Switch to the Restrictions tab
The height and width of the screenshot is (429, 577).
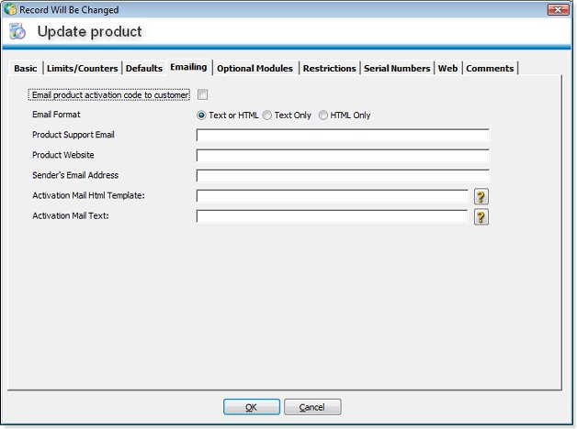pyautogui.click(x=329, y=69)
